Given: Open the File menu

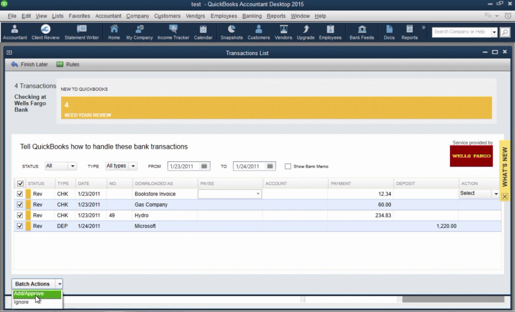Looking at the screenshot, I should (x=12, y=16).
